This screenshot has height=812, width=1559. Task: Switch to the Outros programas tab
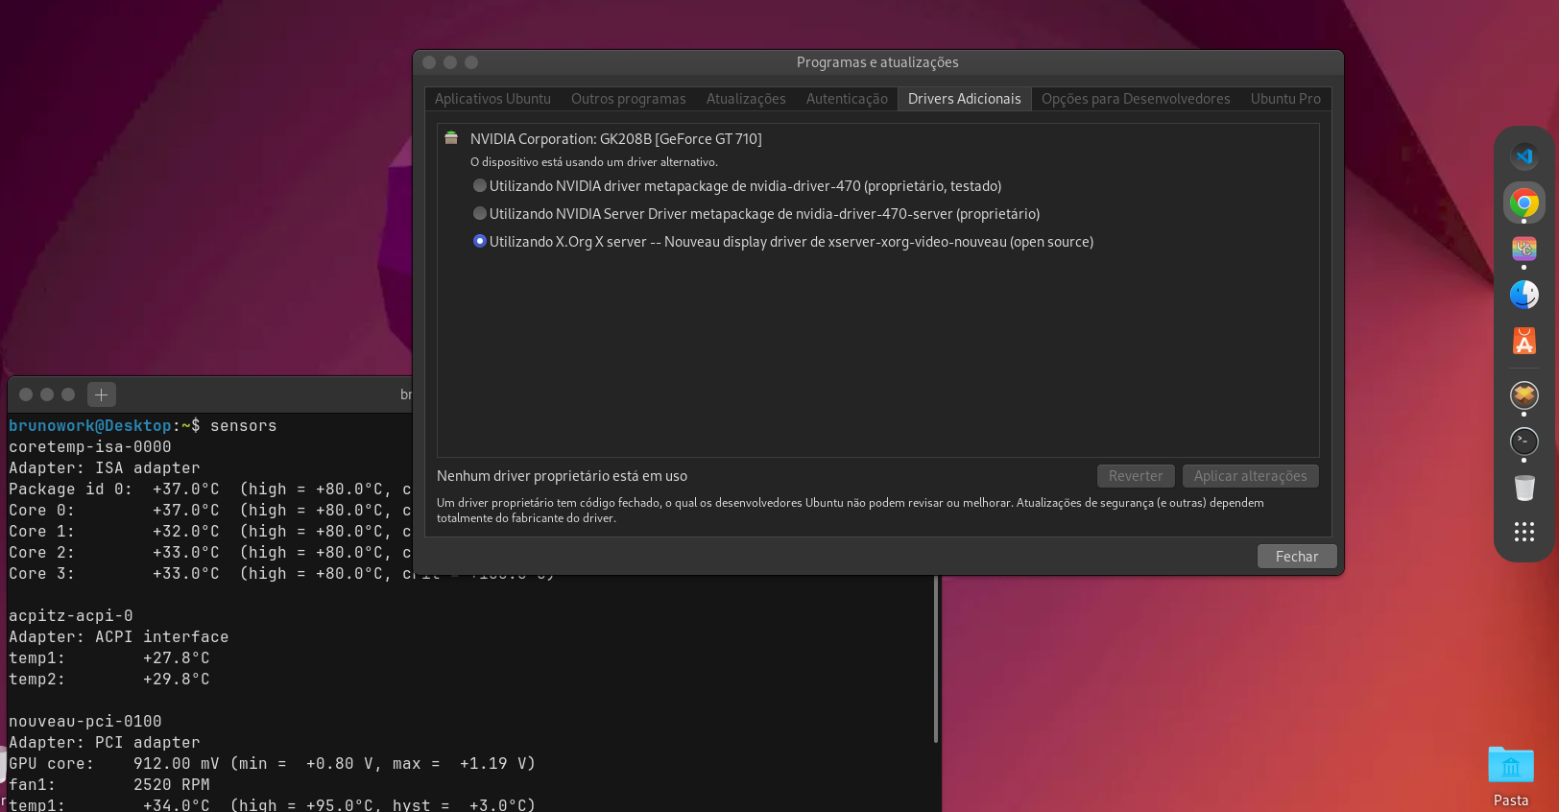click(629, 99)
